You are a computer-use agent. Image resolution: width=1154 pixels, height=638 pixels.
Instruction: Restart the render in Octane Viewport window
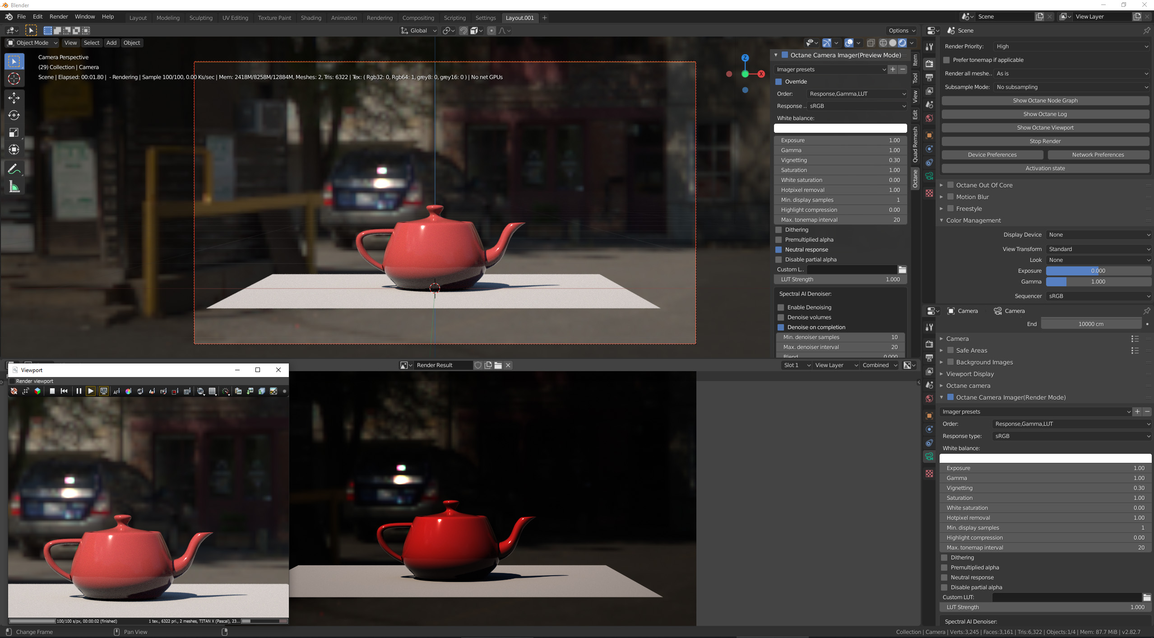click(x=64, y=391)
